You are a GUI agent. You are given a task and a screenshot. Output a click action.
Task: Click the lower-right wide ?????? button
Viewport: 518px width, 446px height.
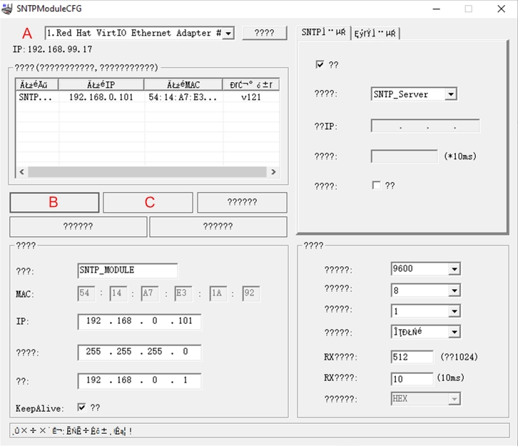coord(218,227)
